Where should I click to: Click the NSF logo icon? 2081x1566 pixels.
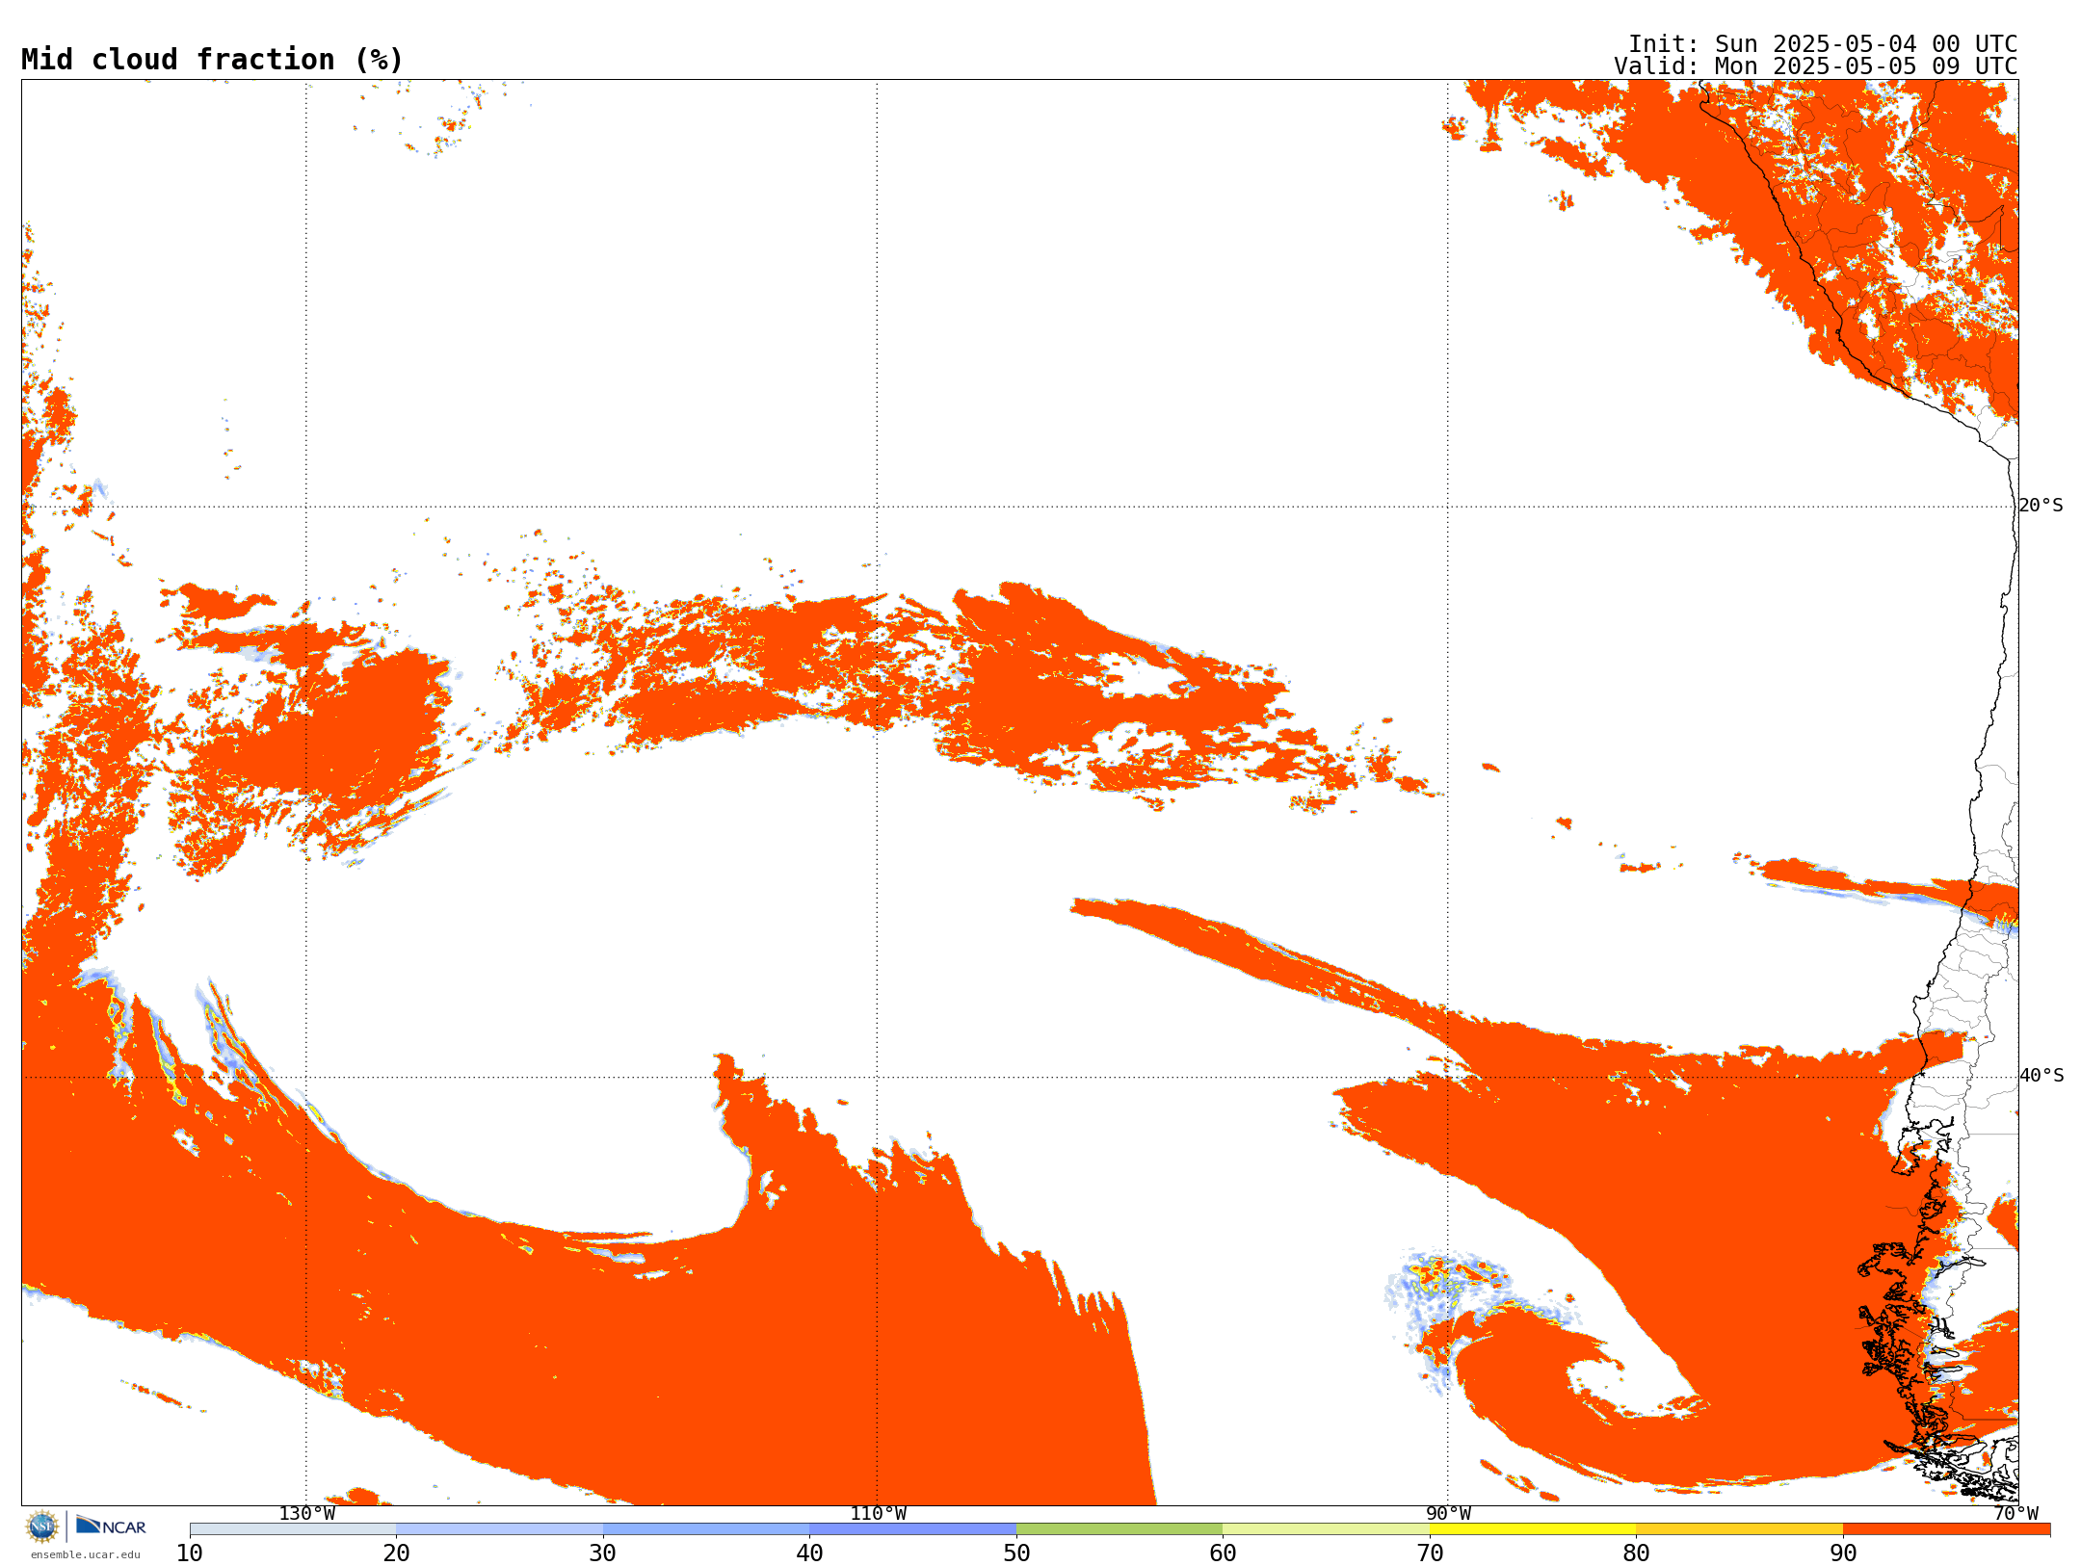(x=42, y=1527)
